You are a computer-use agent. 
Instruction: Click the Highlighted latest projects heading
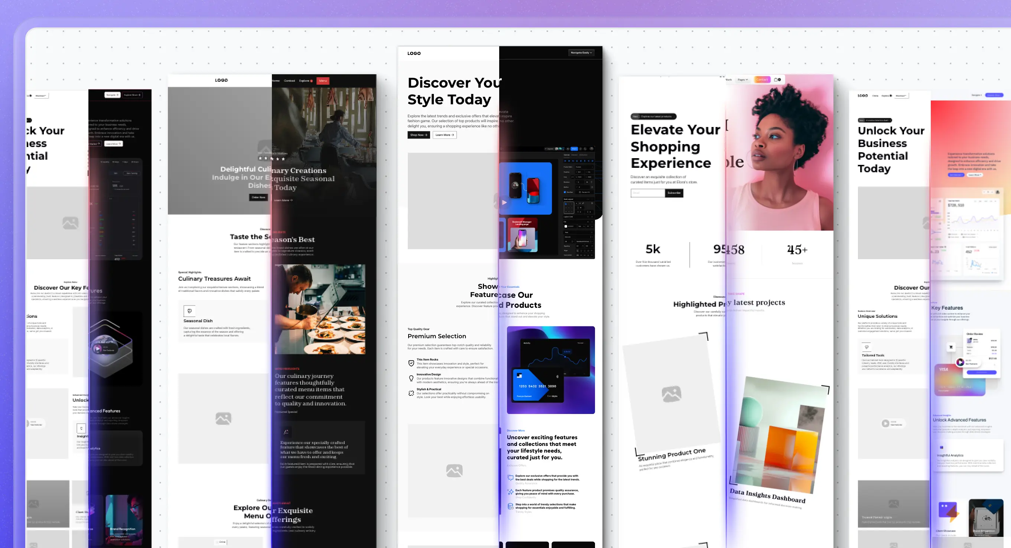[729, 303]
